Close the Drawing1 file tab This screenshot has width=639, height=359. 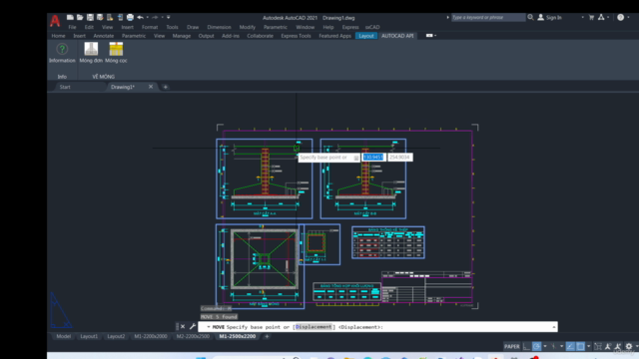[x=151, y=87]
